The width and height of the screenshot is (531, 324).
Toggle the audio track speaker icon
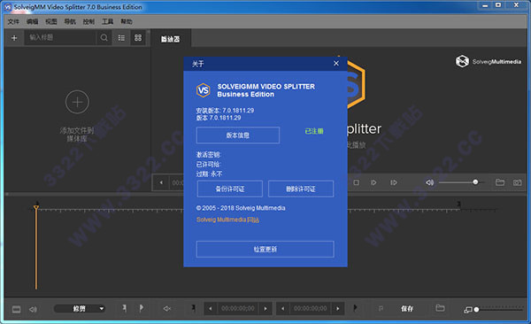click(x=34, y=309)
